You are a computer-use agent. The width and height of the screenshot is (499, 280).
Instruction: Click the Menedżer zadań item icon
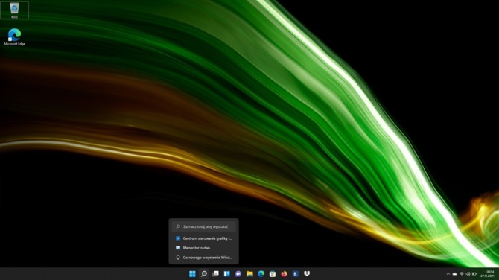[178, 248]
